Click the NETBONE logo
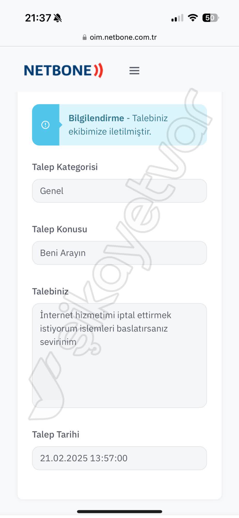The height and width of the screenshot is (518, 239). [x=63, y=70]
